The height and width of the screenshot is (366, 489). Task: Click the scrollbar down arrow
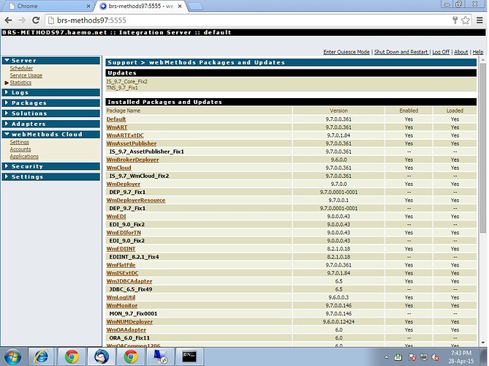click(483, 343)
